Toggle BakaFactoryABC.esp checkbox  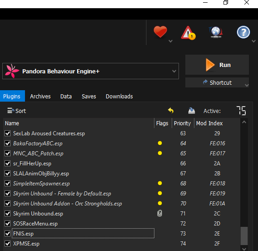pyautogui.click(x=8, y=143)
